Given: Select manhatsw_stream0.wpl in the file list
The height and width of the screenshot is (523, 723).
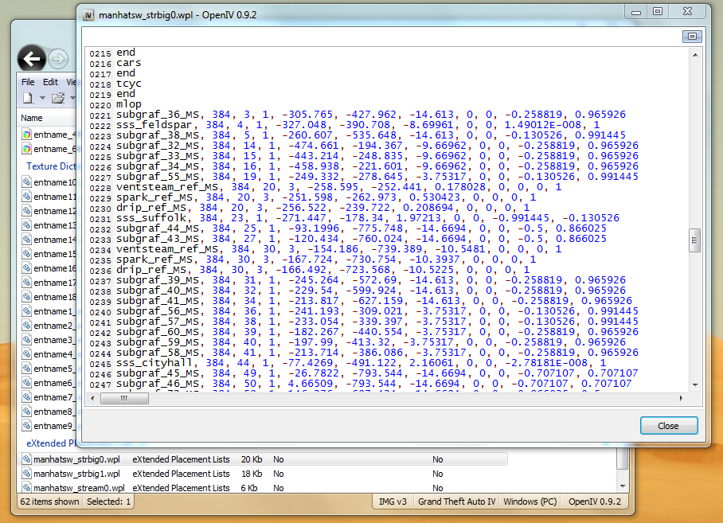Looking at the screenshot, I should [78, 488].
